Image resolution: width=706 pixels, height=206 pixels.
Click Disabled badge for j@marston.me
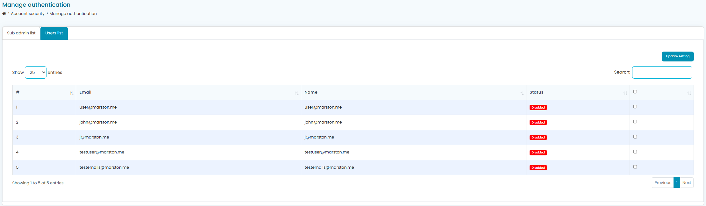click(x=538, y=138)
